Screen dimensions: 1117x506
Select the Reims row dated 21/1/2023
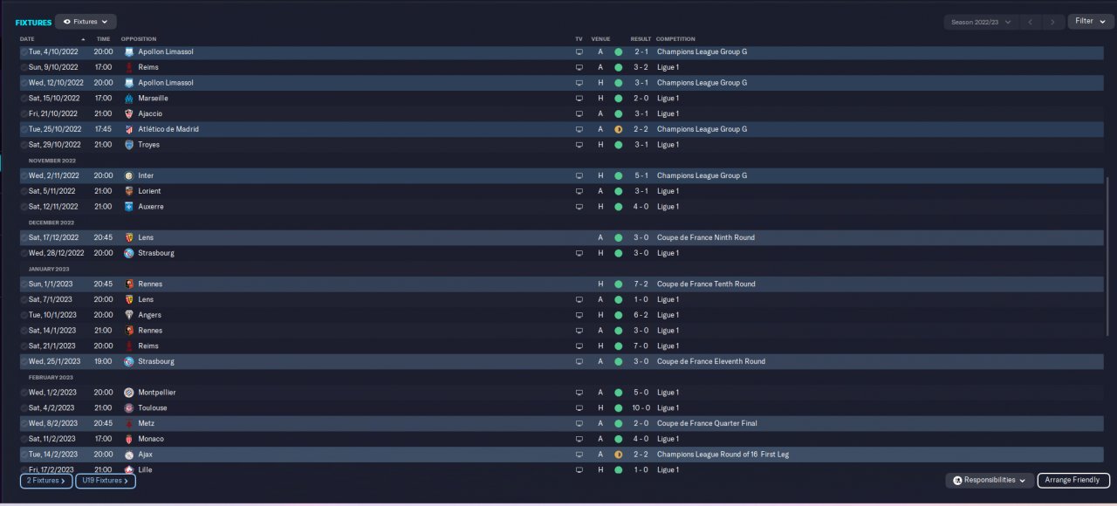[561, 346]
